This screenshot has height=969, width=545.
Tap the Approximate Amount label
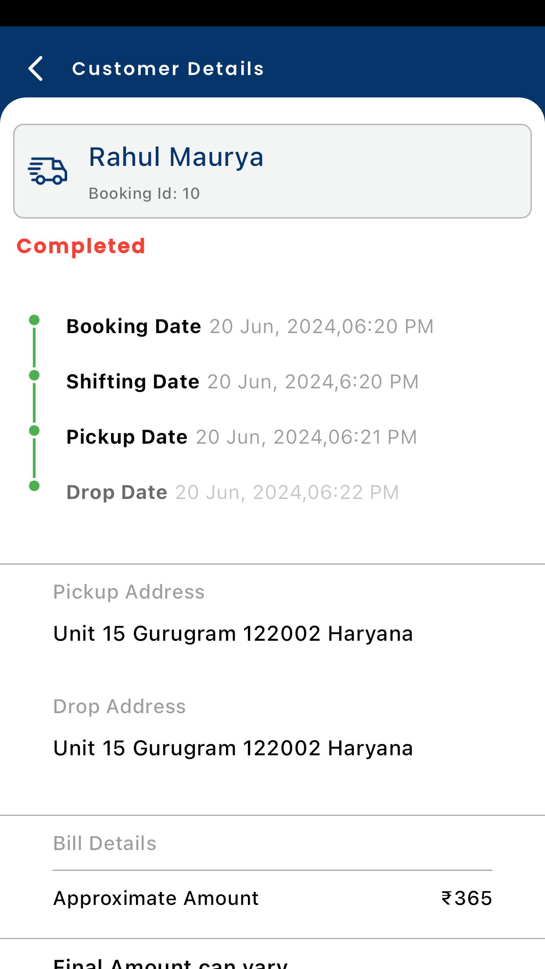pyautogui.click(x=156, y=898)
